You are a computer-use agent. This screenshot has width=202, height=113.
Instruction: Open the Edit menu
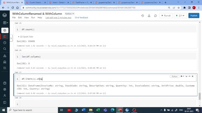[20, 18]
